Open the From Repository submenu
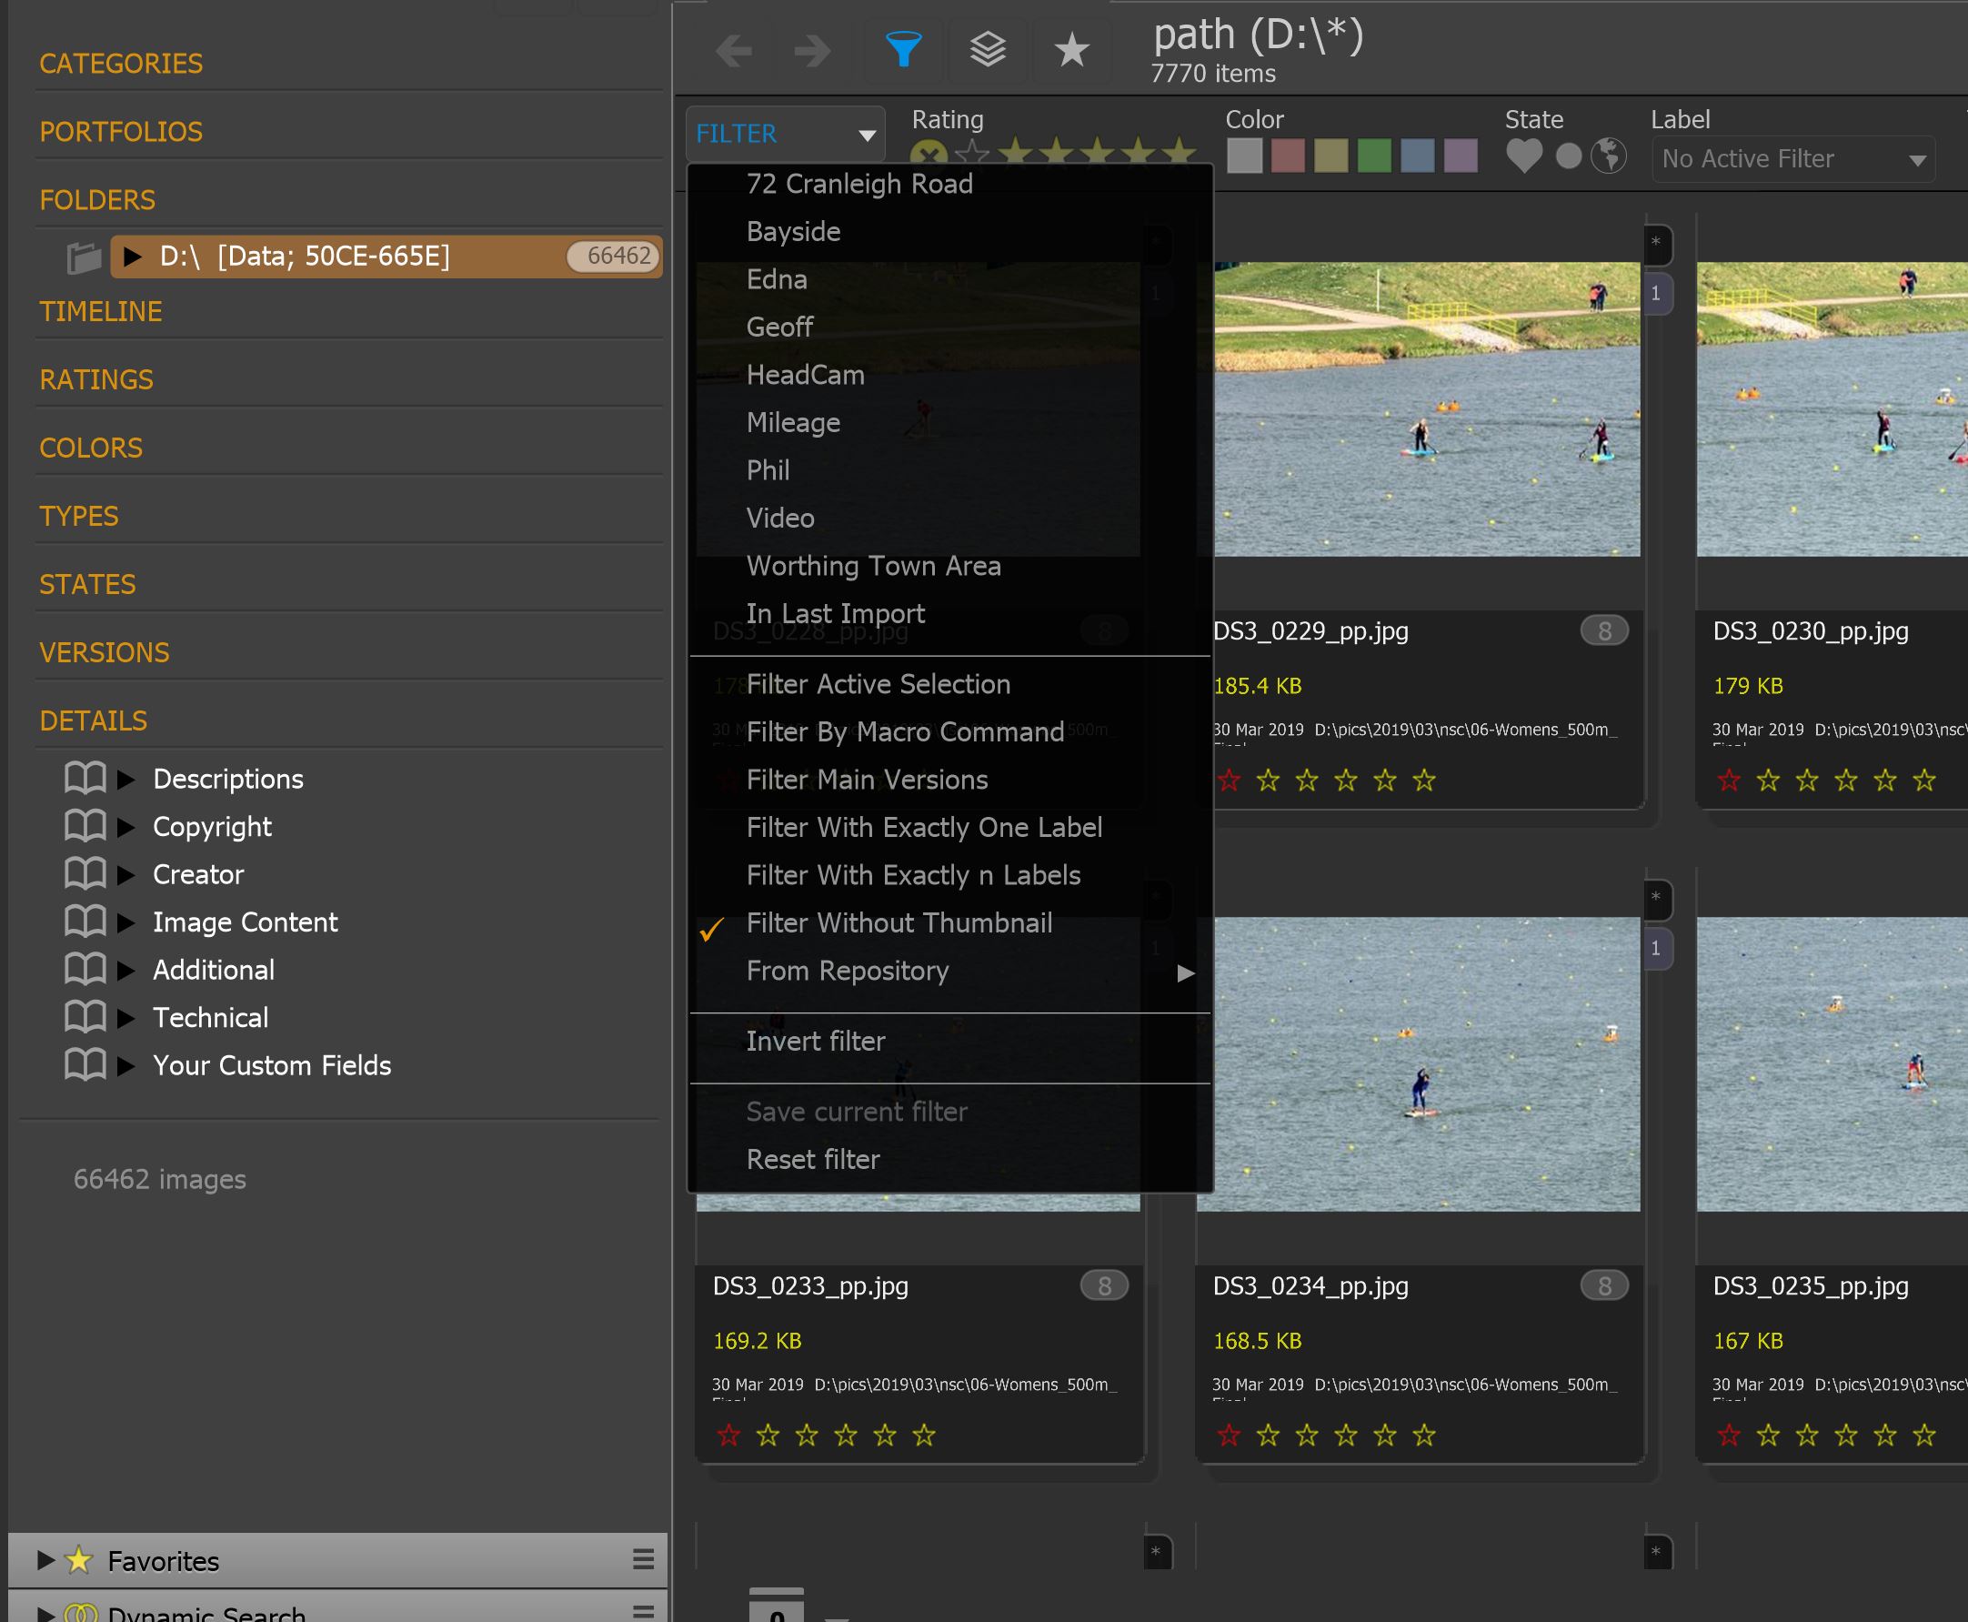Viewport: 1968px width, 1622px height. click(950, 971)
